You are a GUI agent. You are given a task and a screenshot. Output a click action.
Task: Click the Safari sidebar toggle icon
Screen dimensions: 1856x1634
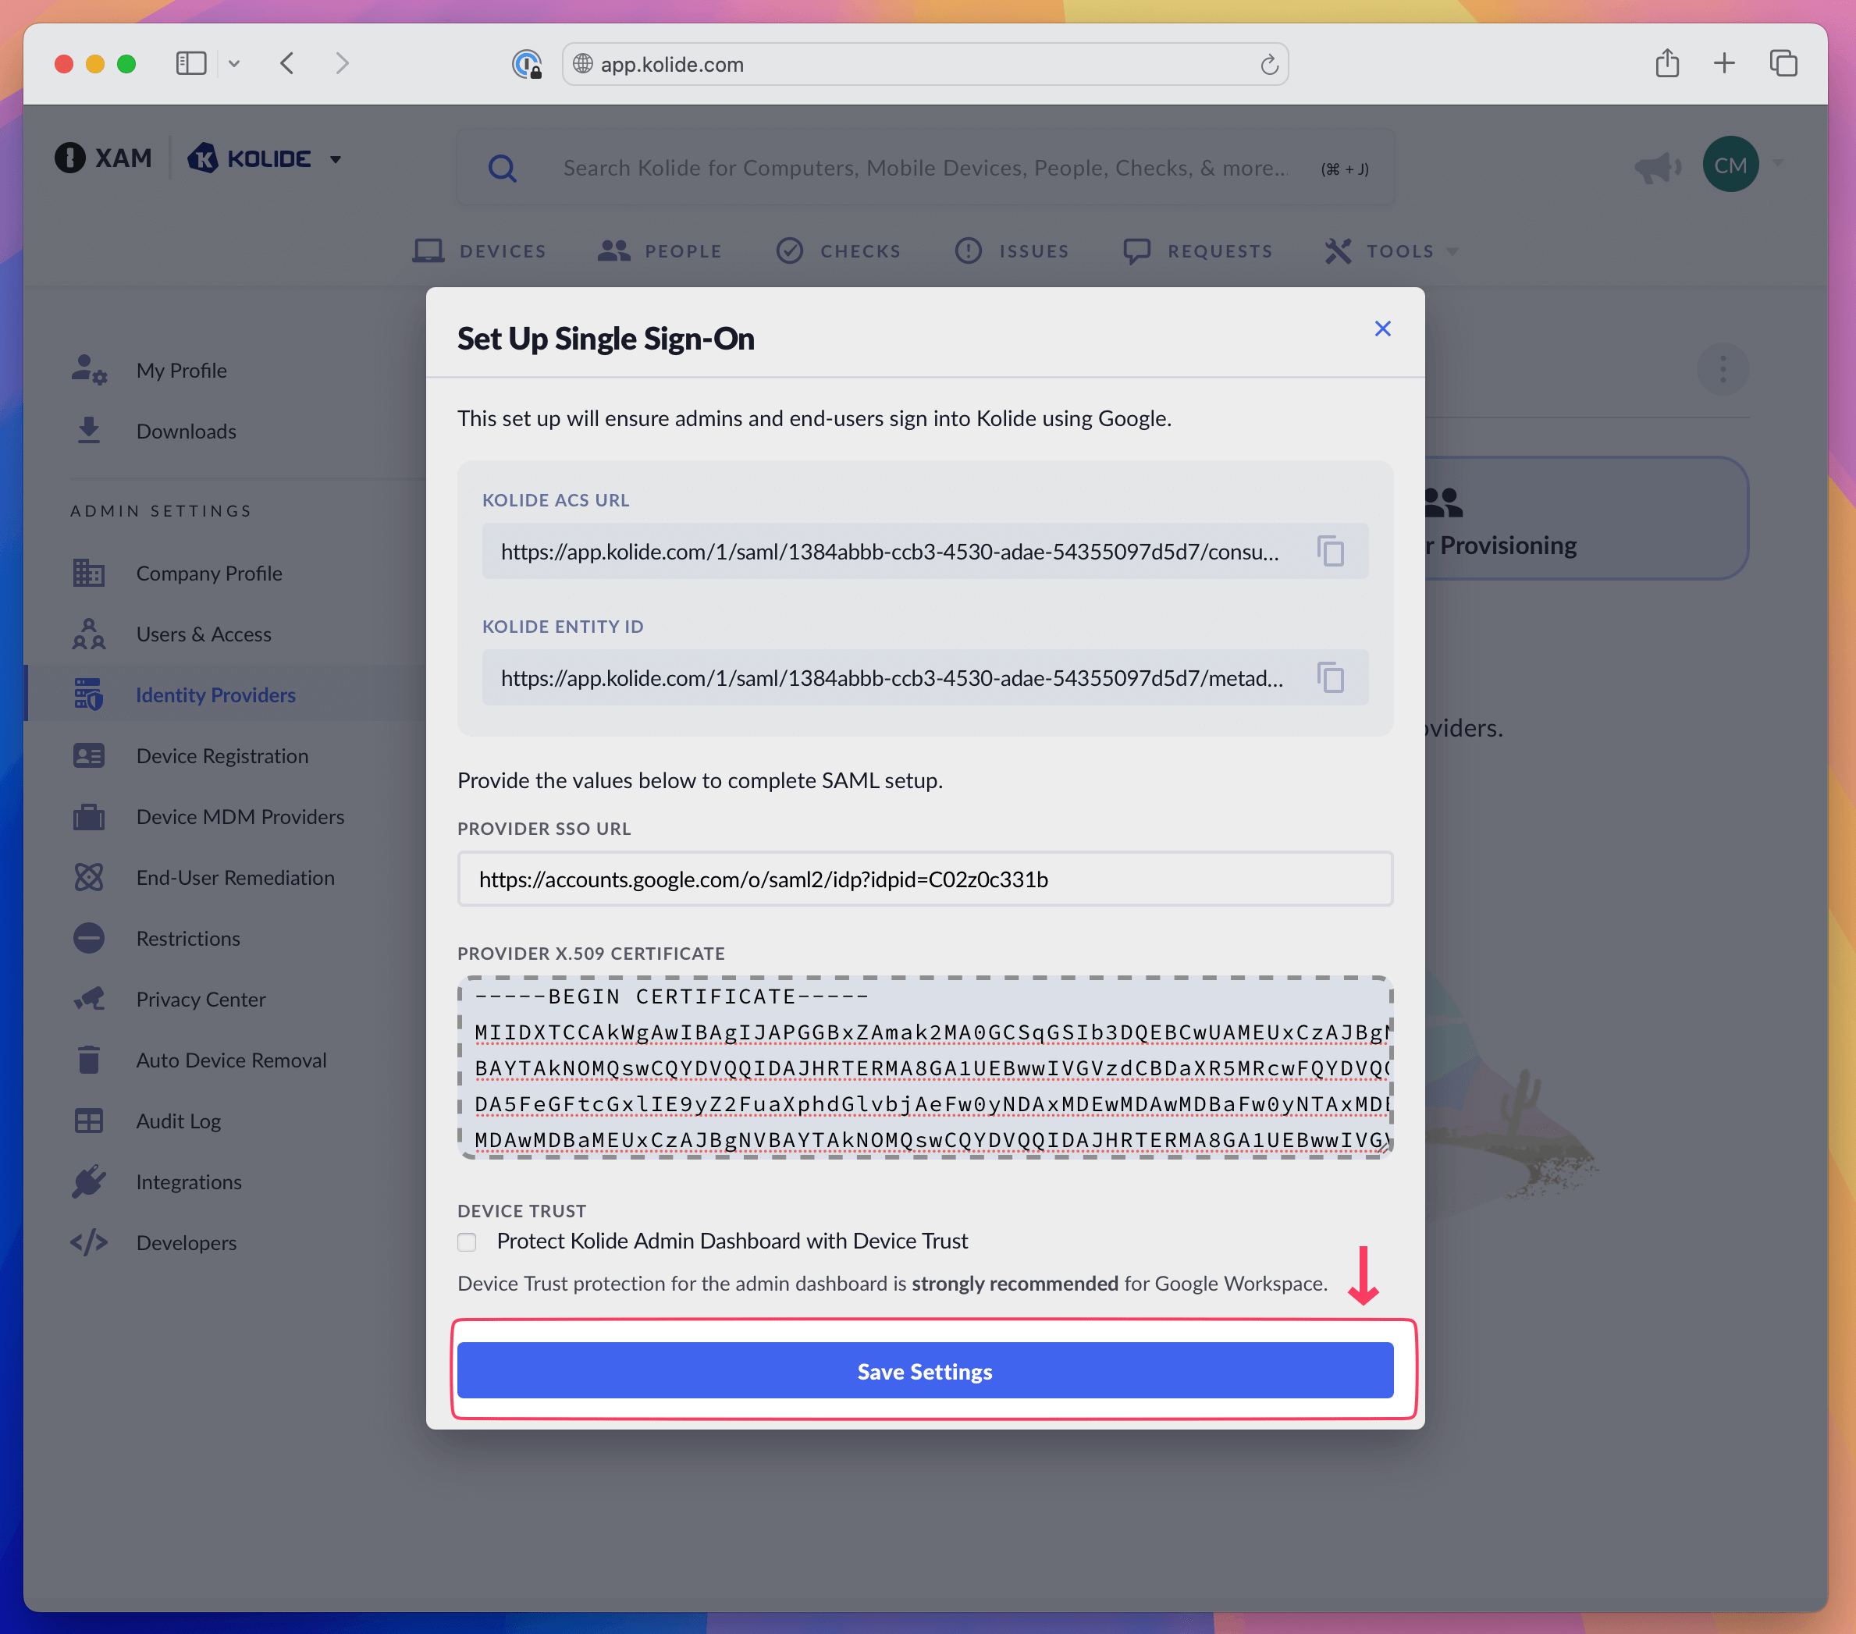click(x=191, y=63)
